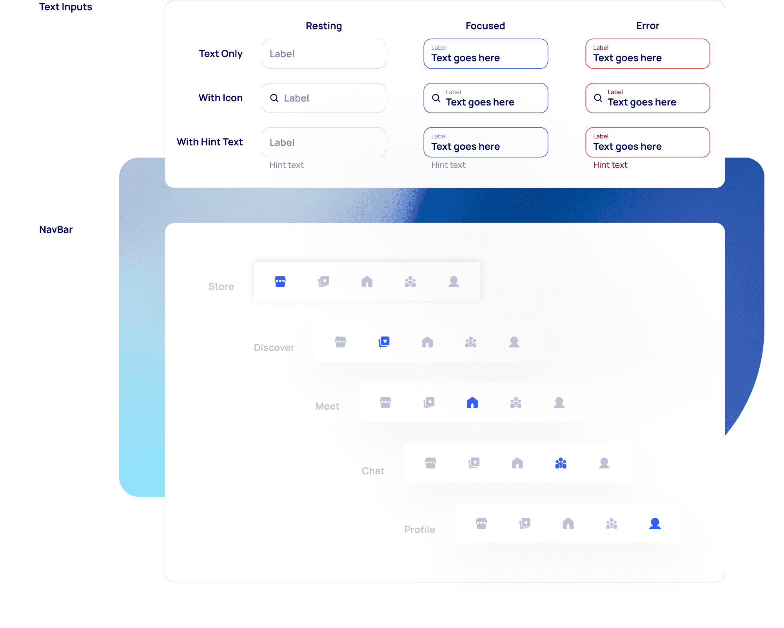Image resolution: width=784 pixels, height=628 pixels.
Task: Click the group chat icon in Discover navbar
Action: pyautogui.click(x=470, y=342)
